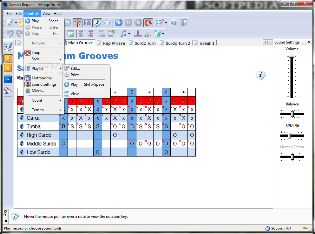Open the Edit menu
Image resolution: width=315 pixels, height=234 pixels.
[x=19, y=14]
